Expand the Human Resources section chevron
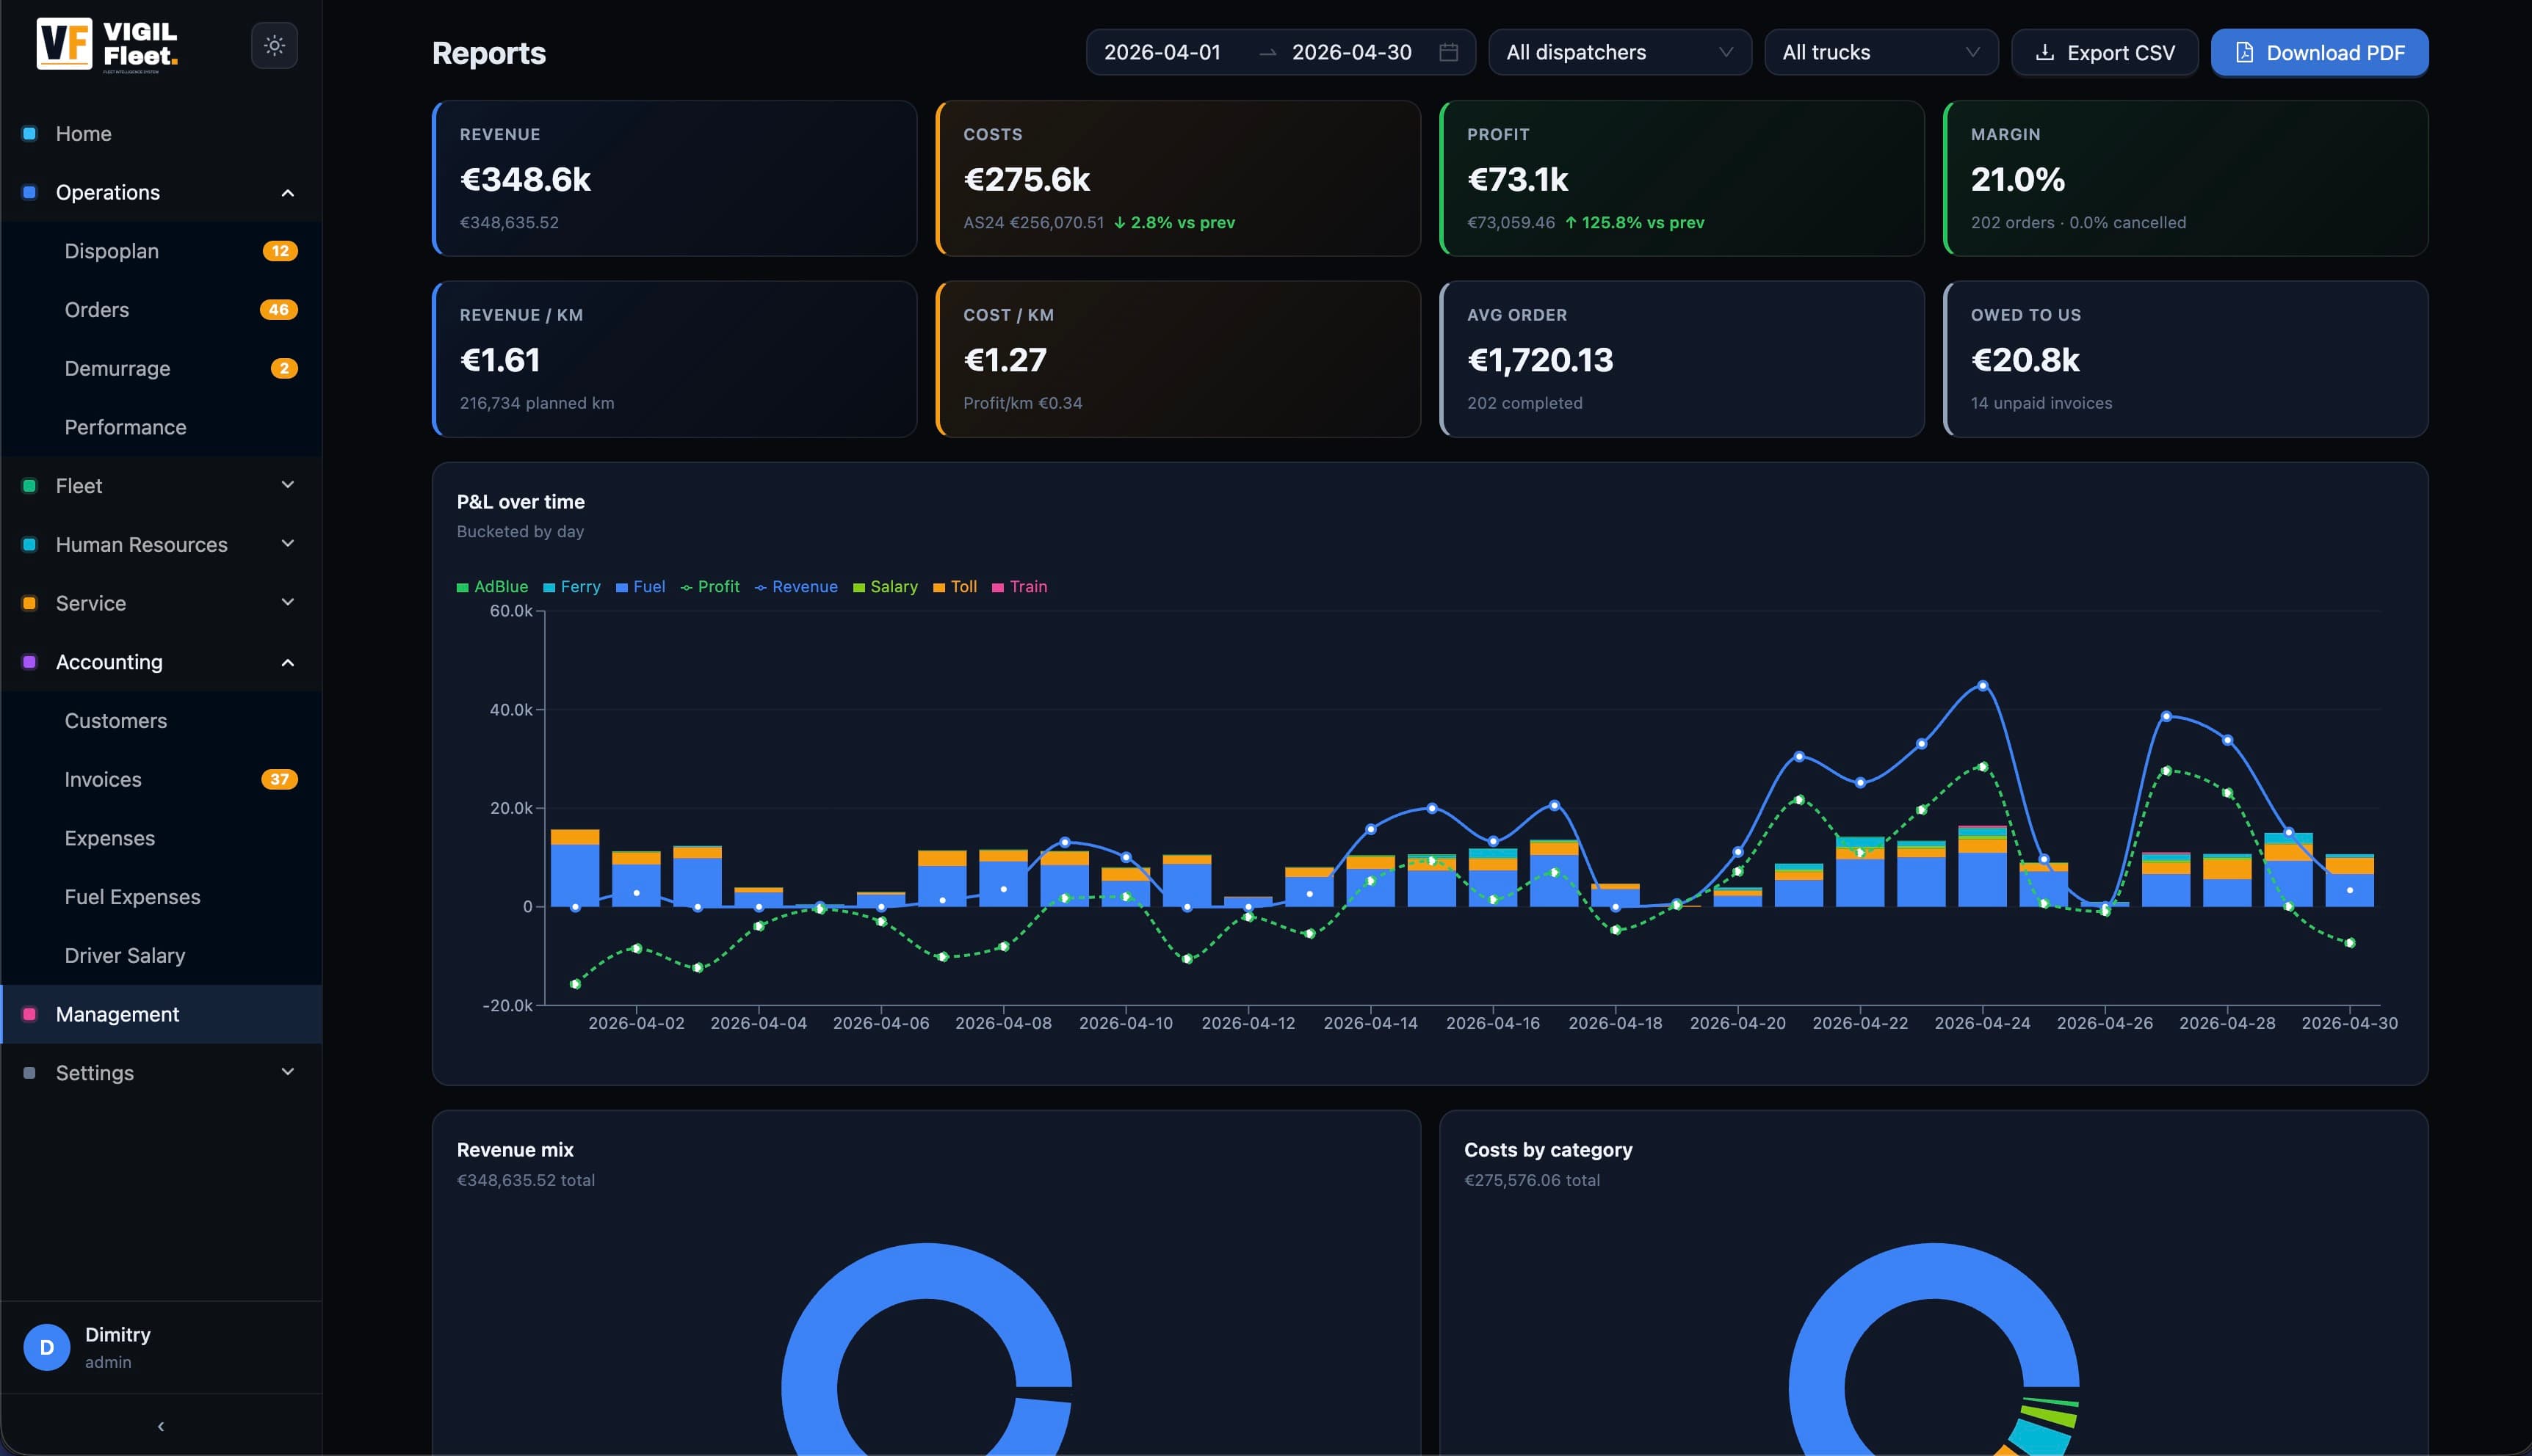This screenshot has height=1456, width=2532. point(288,544)
